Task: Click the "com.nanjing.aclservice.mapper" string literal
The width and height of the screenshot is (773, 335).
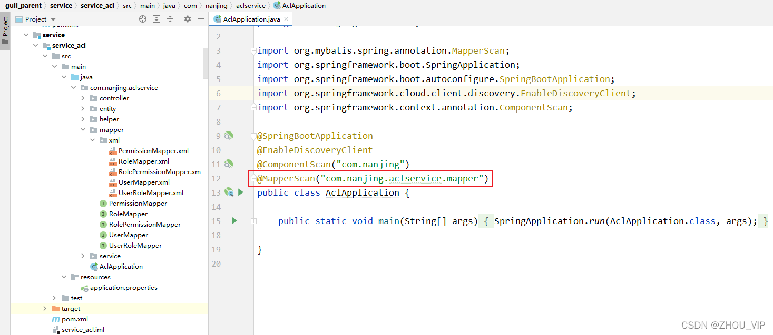Action: pyautogui.click(x=402, y=178)
